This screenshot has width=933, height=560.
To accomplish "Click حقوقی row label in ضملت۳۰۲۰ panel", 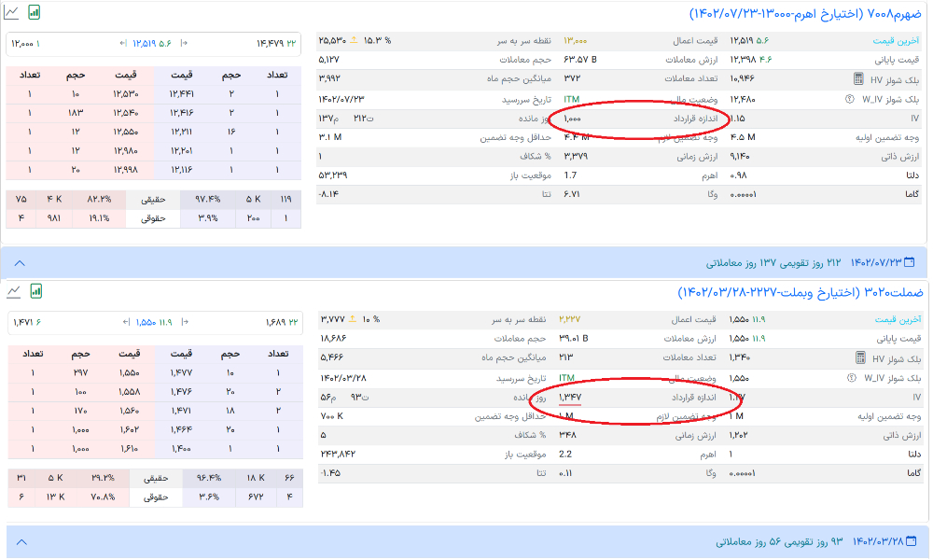I will coord(156,497).
